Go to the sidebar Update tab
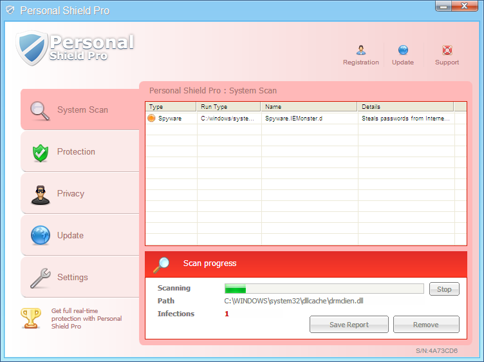The image size is (484, 362). [80, 235]
